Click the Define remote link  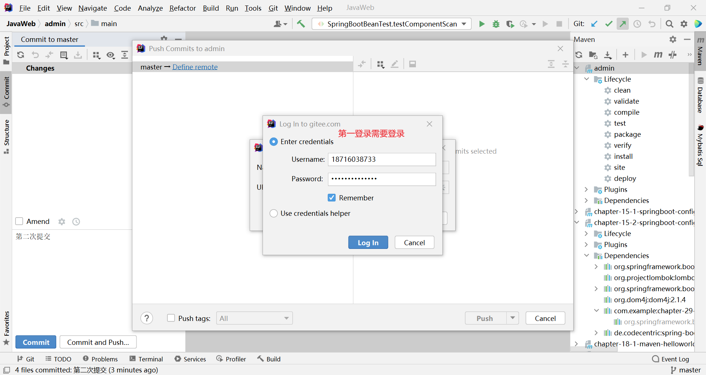coord(195,67)
